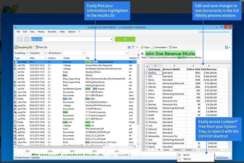Click the Folder column header
This screenshot has width=244, height=163.
(66, 58)
